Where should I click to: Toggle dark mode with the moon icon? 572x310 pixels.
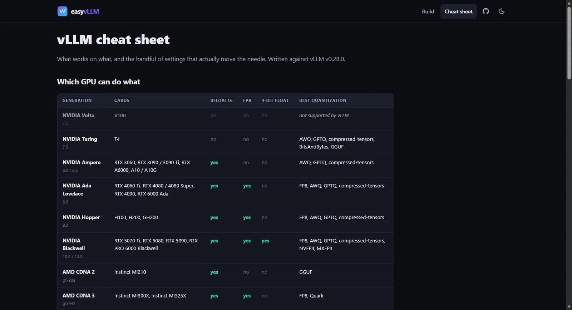[502, 11]
